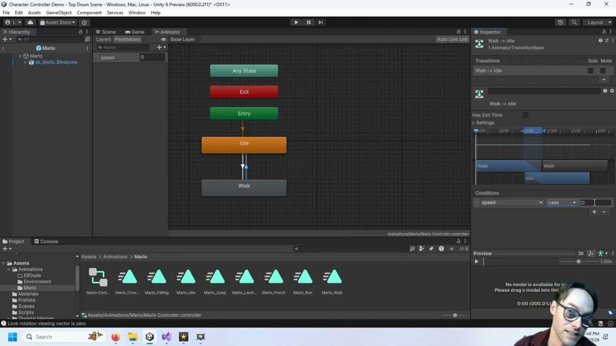The image size is (616, 346).
Task: Open the account dropdown labeled L
Action: point(13,22)
